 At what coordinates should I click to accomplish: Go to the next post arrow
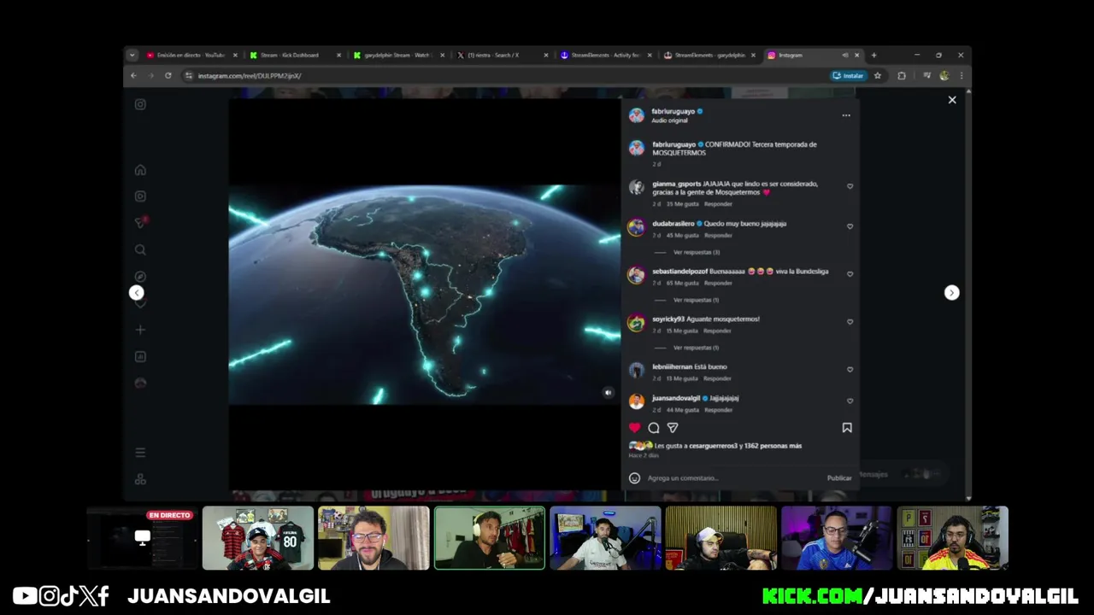coord(951,293)
